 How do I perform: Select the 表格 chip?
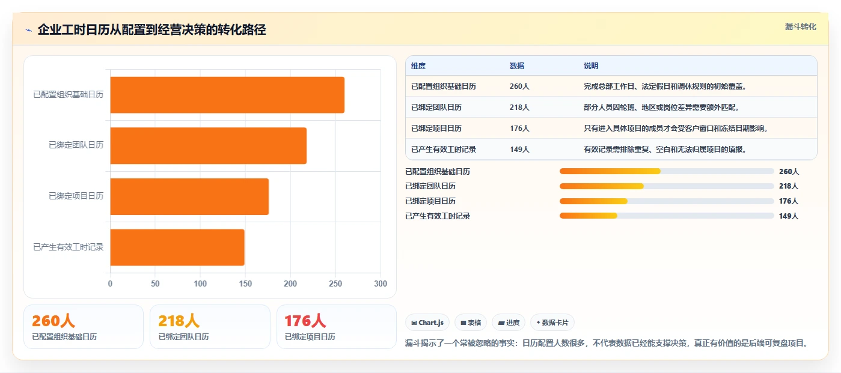point(471,323)
